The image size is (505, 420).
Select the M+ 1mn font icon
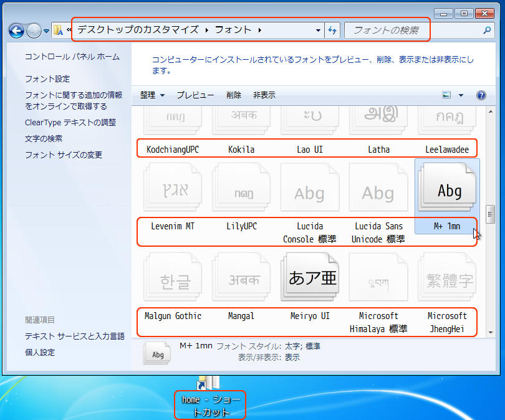point(447,187)
